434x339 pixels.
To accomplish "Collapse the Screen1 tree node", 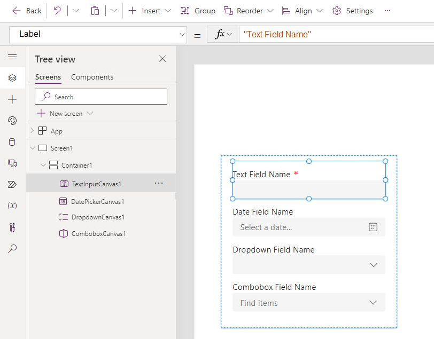I will pyautogui.click(x=33, y=148).
